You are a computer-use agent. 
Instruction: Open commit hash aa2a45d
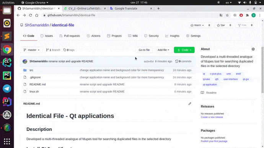pyautogui.click(x=148, y=61)
